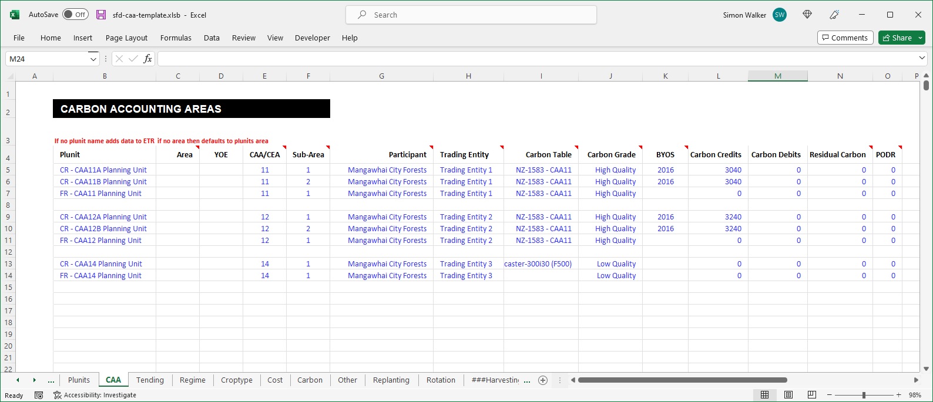Click the Share button
This screenshot has width=933, height=402.
(x=897, y=38)
